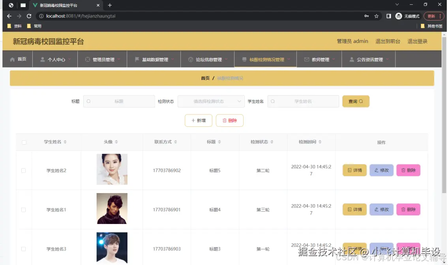View 详情 for 学生姓名2

point(354,170)
